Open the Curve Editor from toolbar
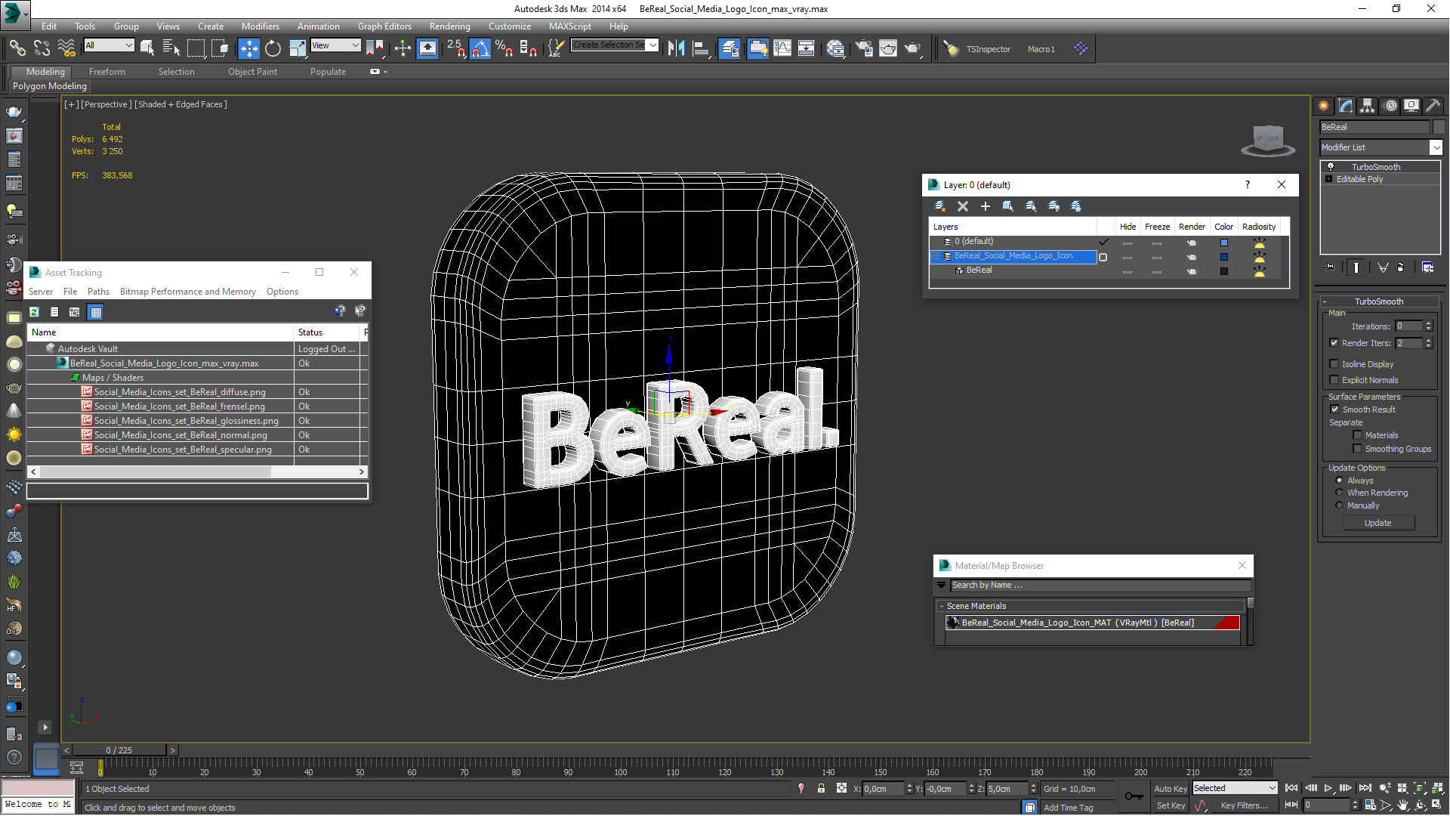This screenshot has height=816, width=1450. coord(782,48)
